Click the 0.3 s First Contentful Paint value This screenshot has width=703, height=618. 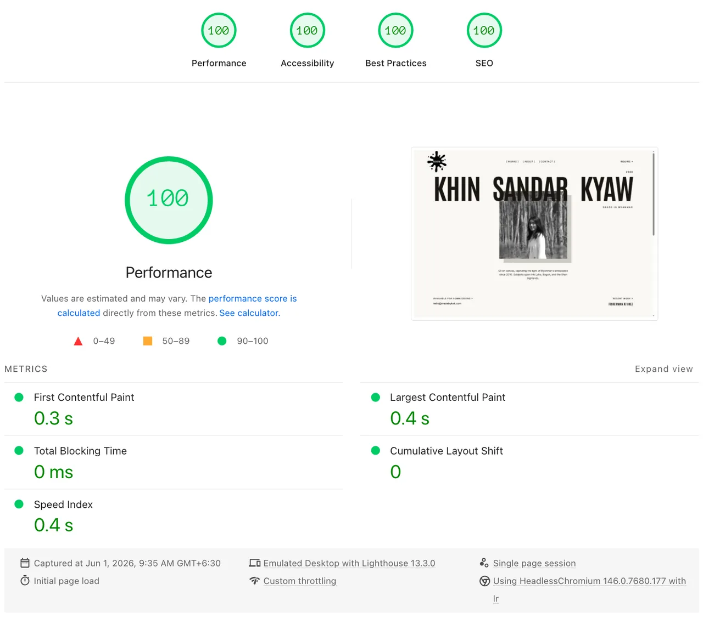tap(53, 418)
